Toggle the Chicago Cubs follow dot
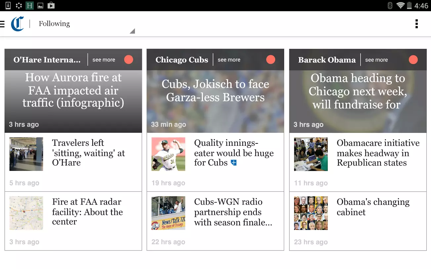 [271, 59]
